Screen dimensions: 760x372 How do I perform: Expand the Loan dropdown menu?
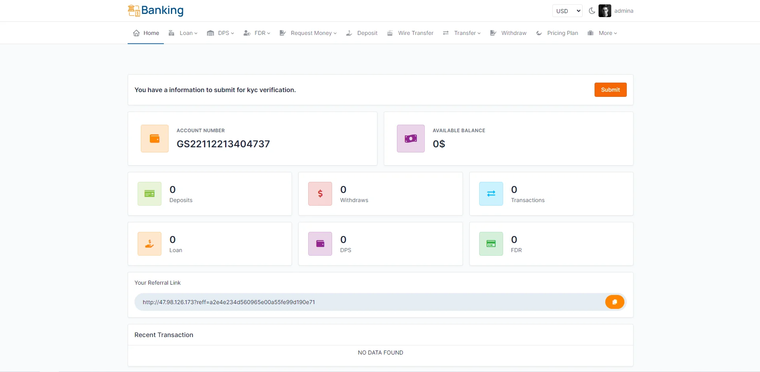tap(183, 33)
